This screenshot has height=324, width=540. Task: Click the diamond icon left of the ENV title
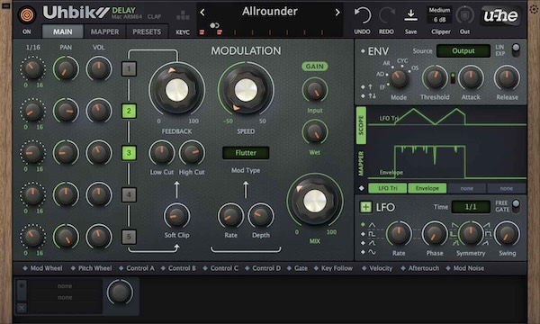(363, 51)
